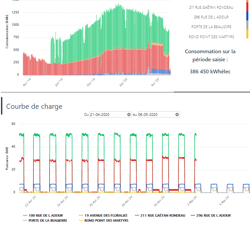Click the 26 Avr 20 axis label
The width and height of the screenshot is (250, 226).
pyautogui.click(x=95, y=201)
